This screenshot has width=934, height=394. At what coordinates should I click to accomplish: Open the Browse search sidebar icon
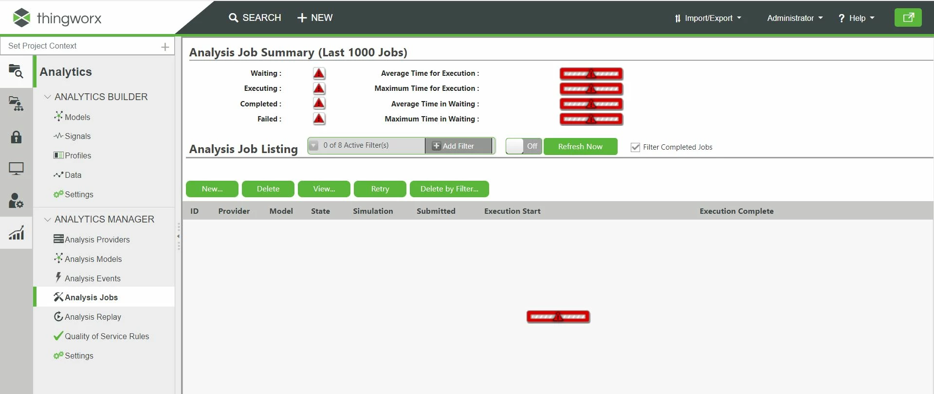click(x=16, y=71)
